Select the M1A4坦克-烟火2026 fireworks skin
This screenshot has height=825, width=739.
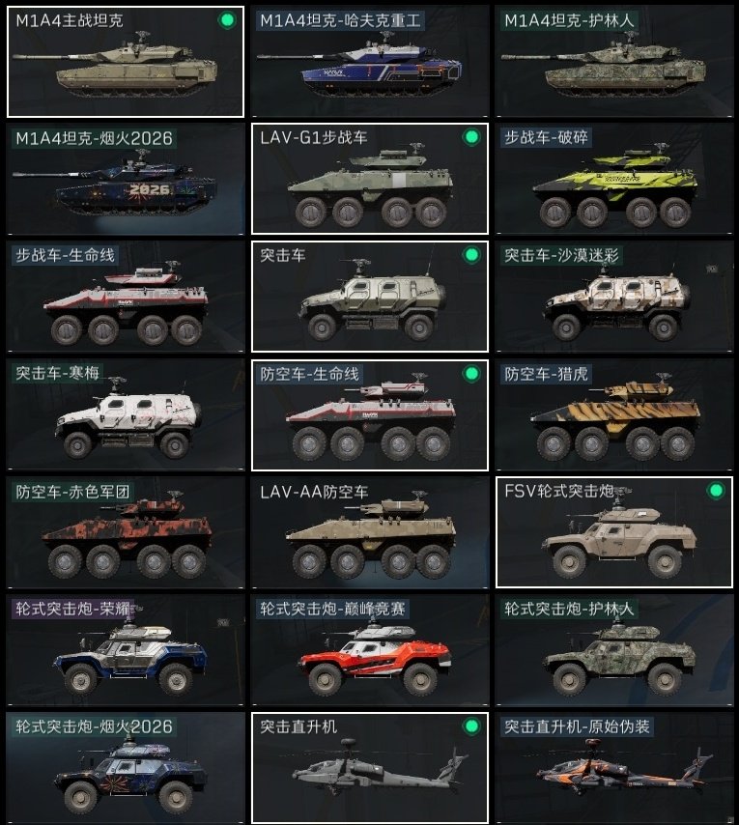(x=126, y=179)
